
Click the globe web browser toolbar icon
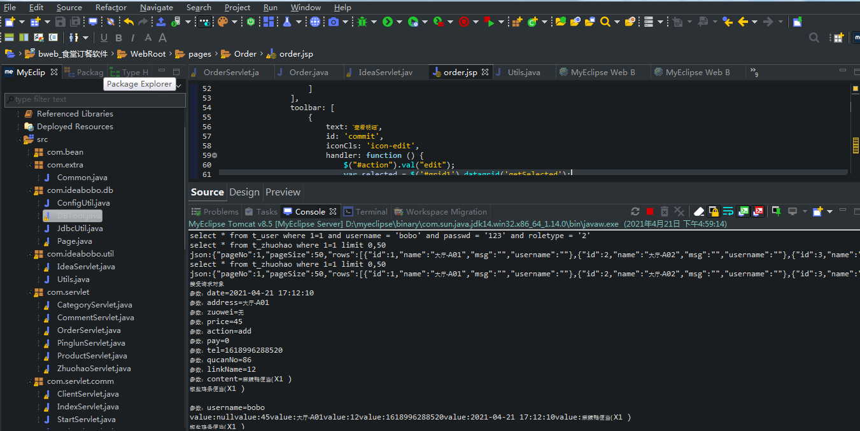315,22
